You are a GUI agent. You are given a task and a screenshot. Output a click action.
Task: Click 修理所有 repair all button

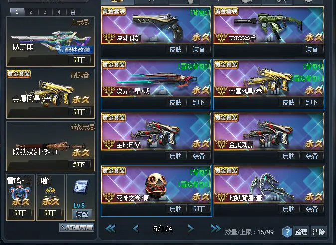click(77, 227)
